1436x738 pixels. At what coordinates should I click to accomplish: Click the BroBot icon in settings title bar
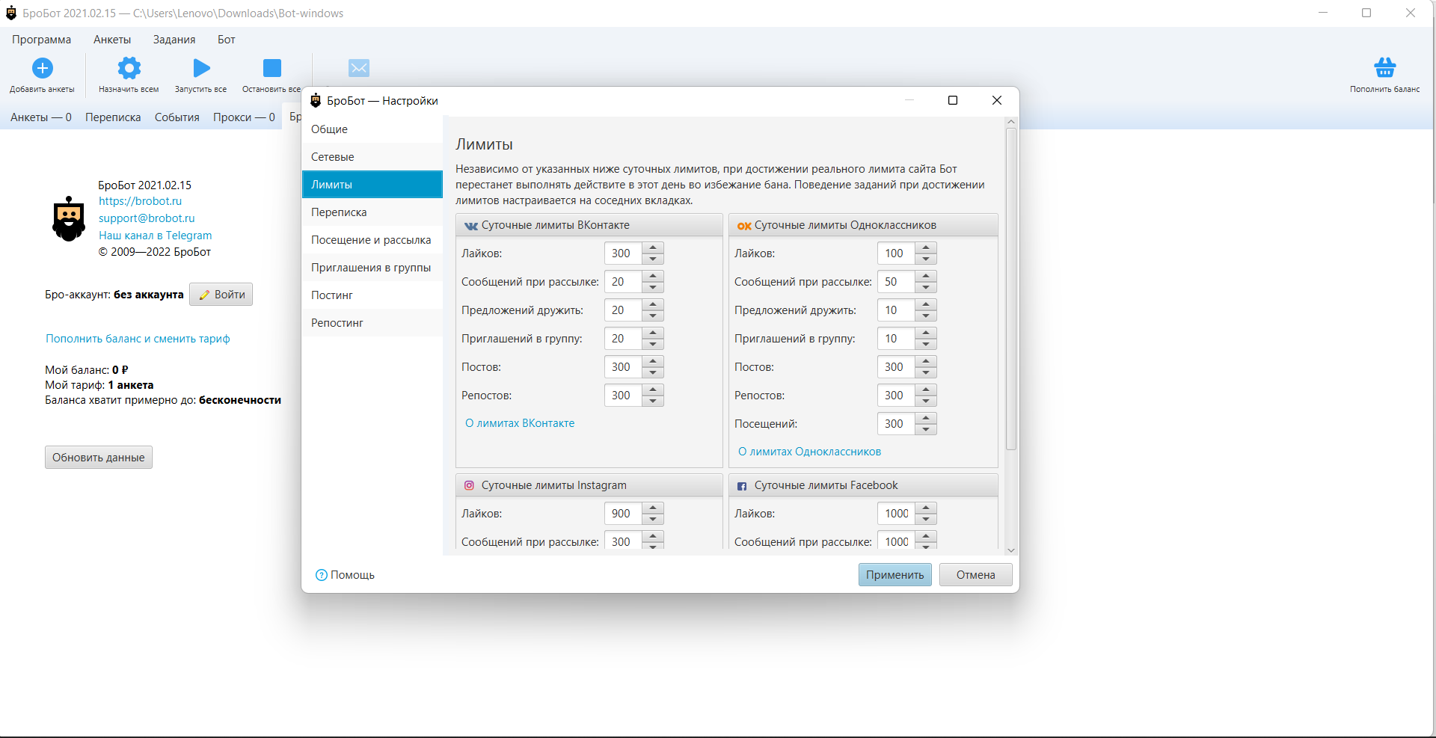(316, 100)
